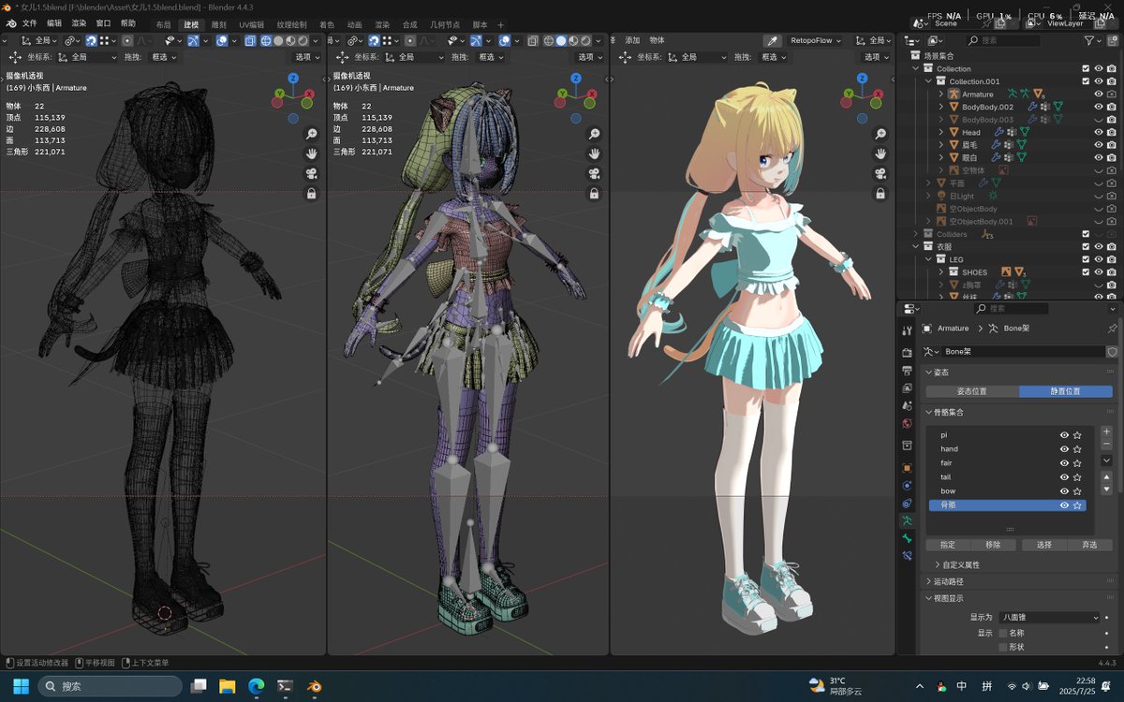Toggle the SHOES collection checkbox

click(1086, 272)
